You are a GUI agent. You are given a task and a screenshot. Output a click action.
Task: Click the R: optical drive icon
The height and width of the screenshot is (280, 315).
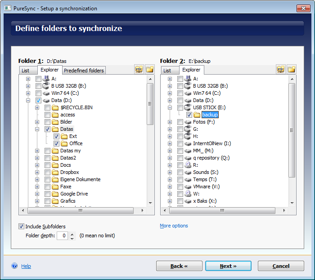point(188,165)
